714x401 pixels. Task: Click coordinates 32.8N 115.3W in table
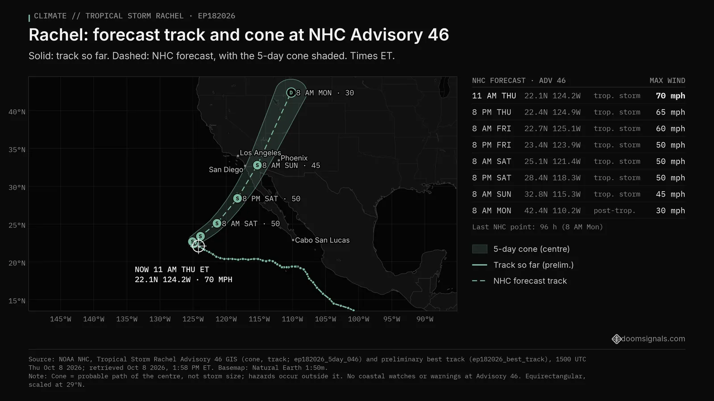pyautogui.click(x=552, y=194)
